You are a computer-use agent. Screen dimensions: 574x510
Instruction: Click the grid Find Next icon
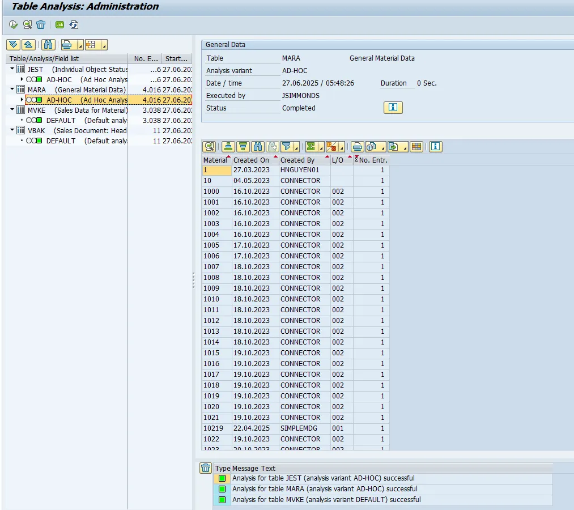point(273,147)
